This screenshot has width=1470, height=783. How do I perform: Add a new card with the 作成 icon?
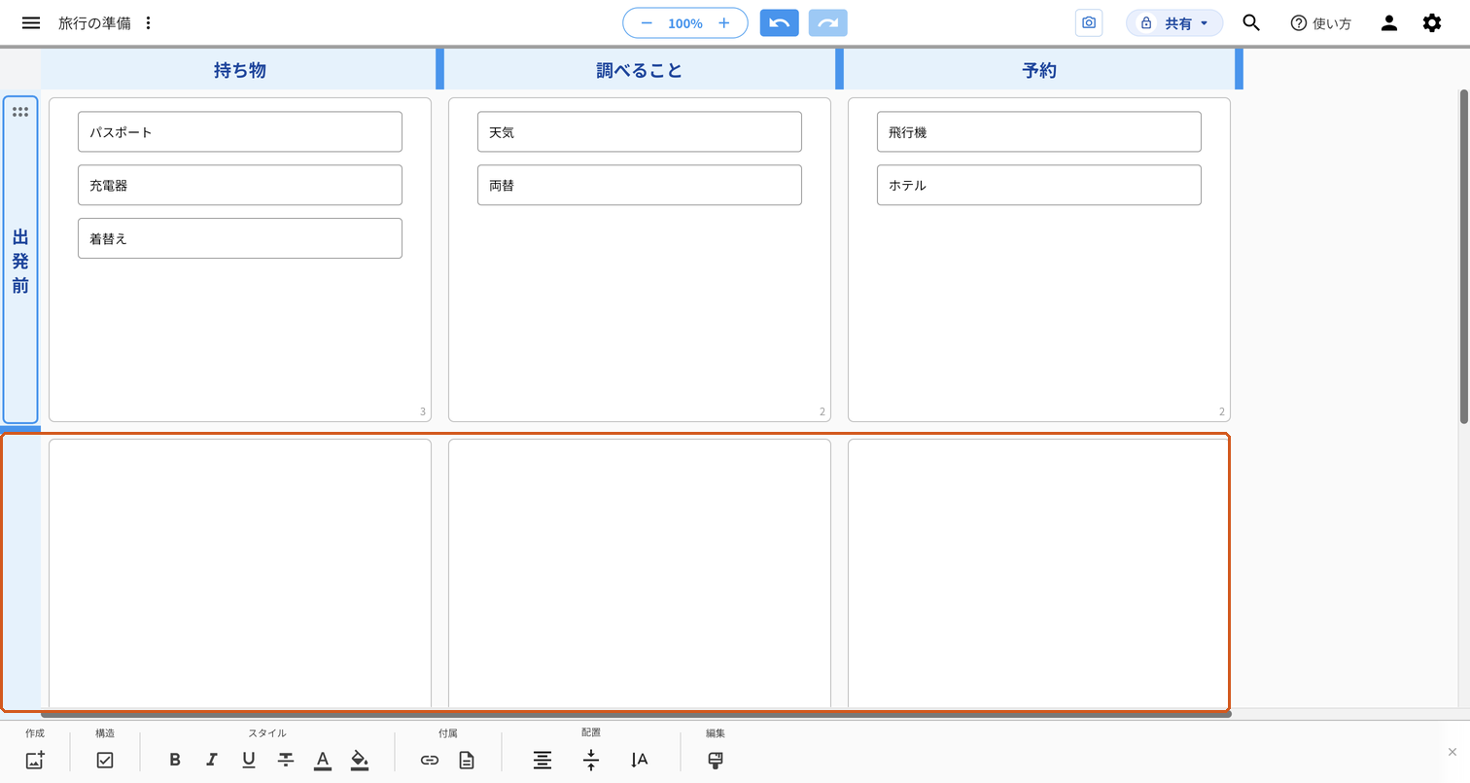pyautogui.click(x=35, y=761)
